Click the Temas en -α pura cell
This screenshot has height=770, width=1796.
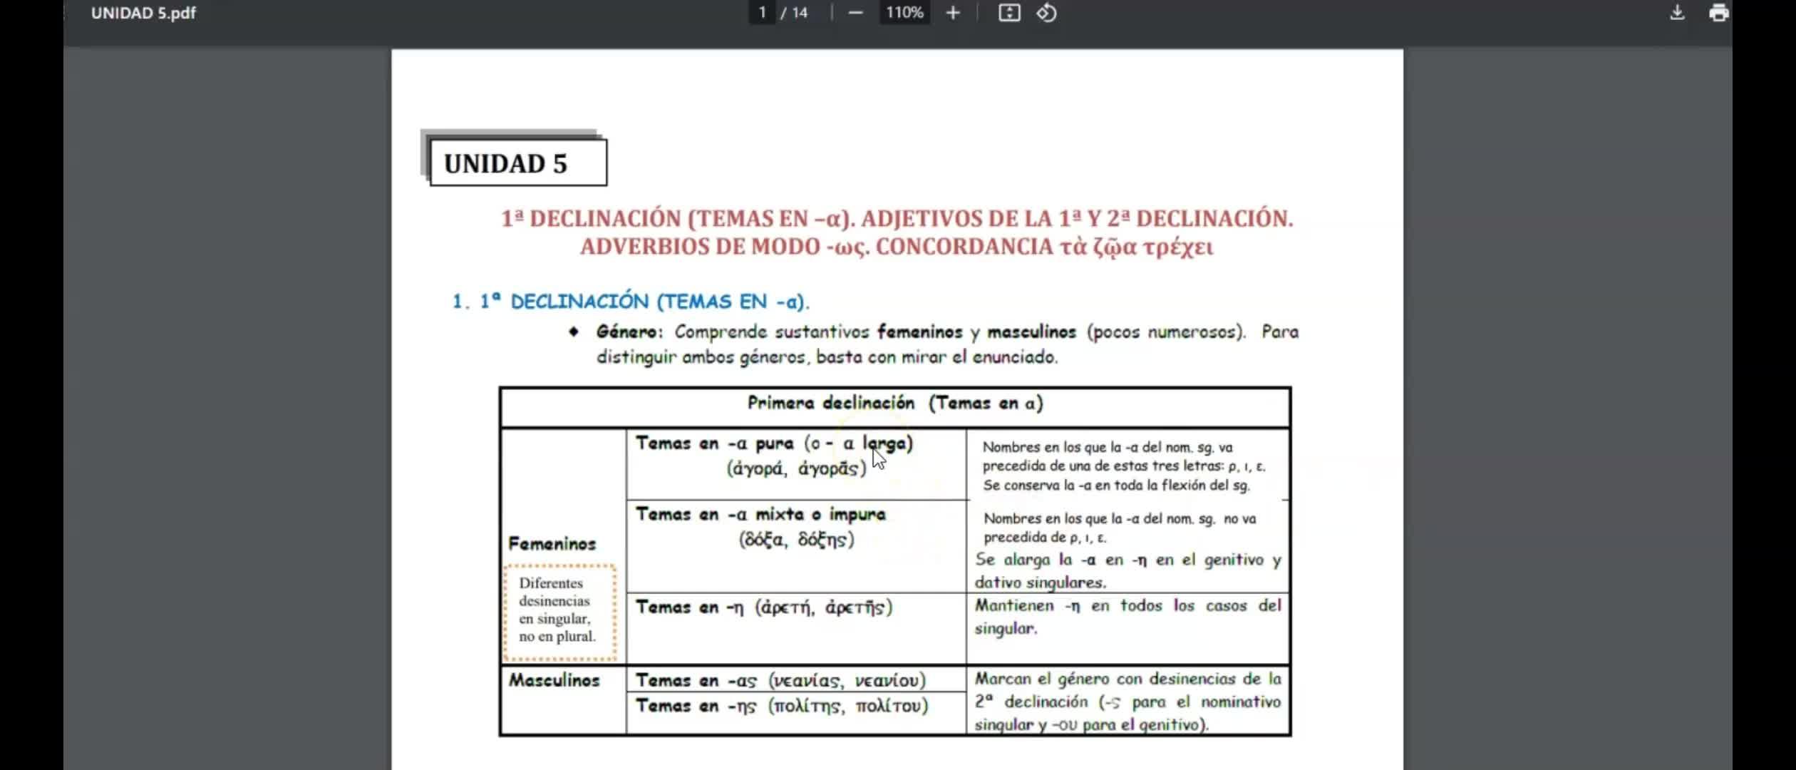(x=795, y=456)
